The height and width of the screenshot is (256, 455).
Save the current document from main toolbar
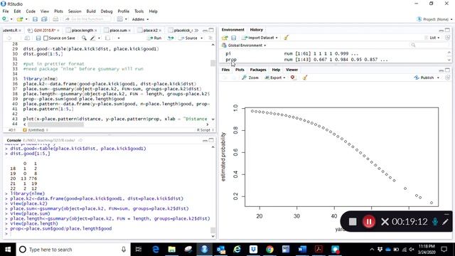35,19
